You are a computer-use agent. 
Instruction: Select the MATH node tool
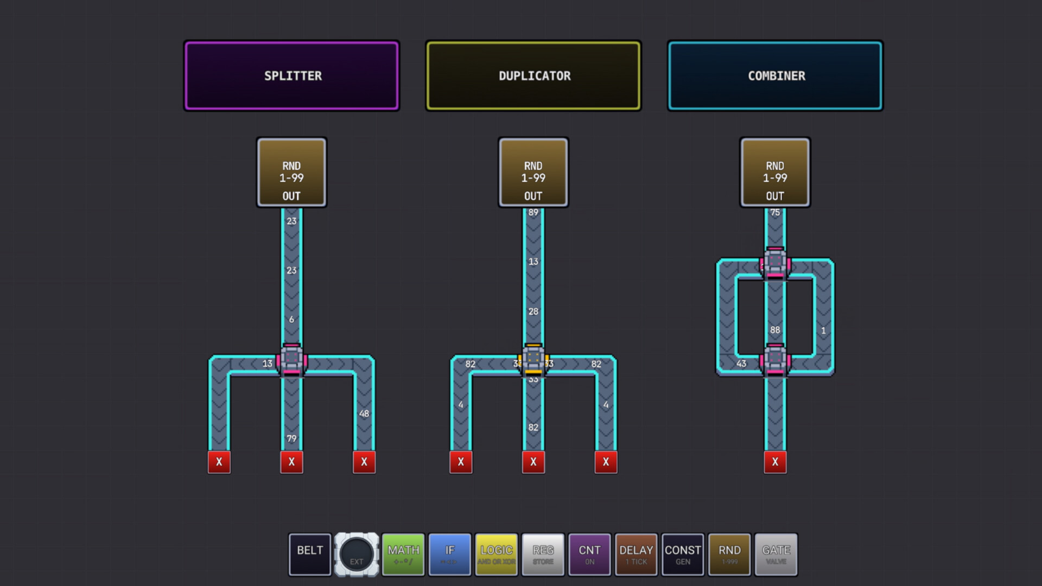pos(403,554)
